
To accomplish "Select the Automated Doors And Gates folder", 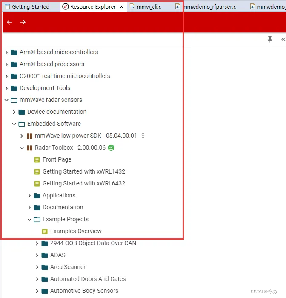I will 88,279.
